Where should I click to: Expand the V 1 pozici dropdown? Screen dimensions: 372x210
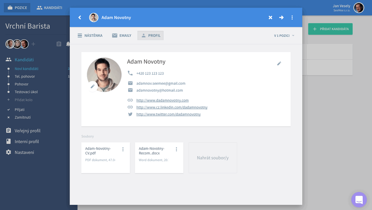(284, 35)
